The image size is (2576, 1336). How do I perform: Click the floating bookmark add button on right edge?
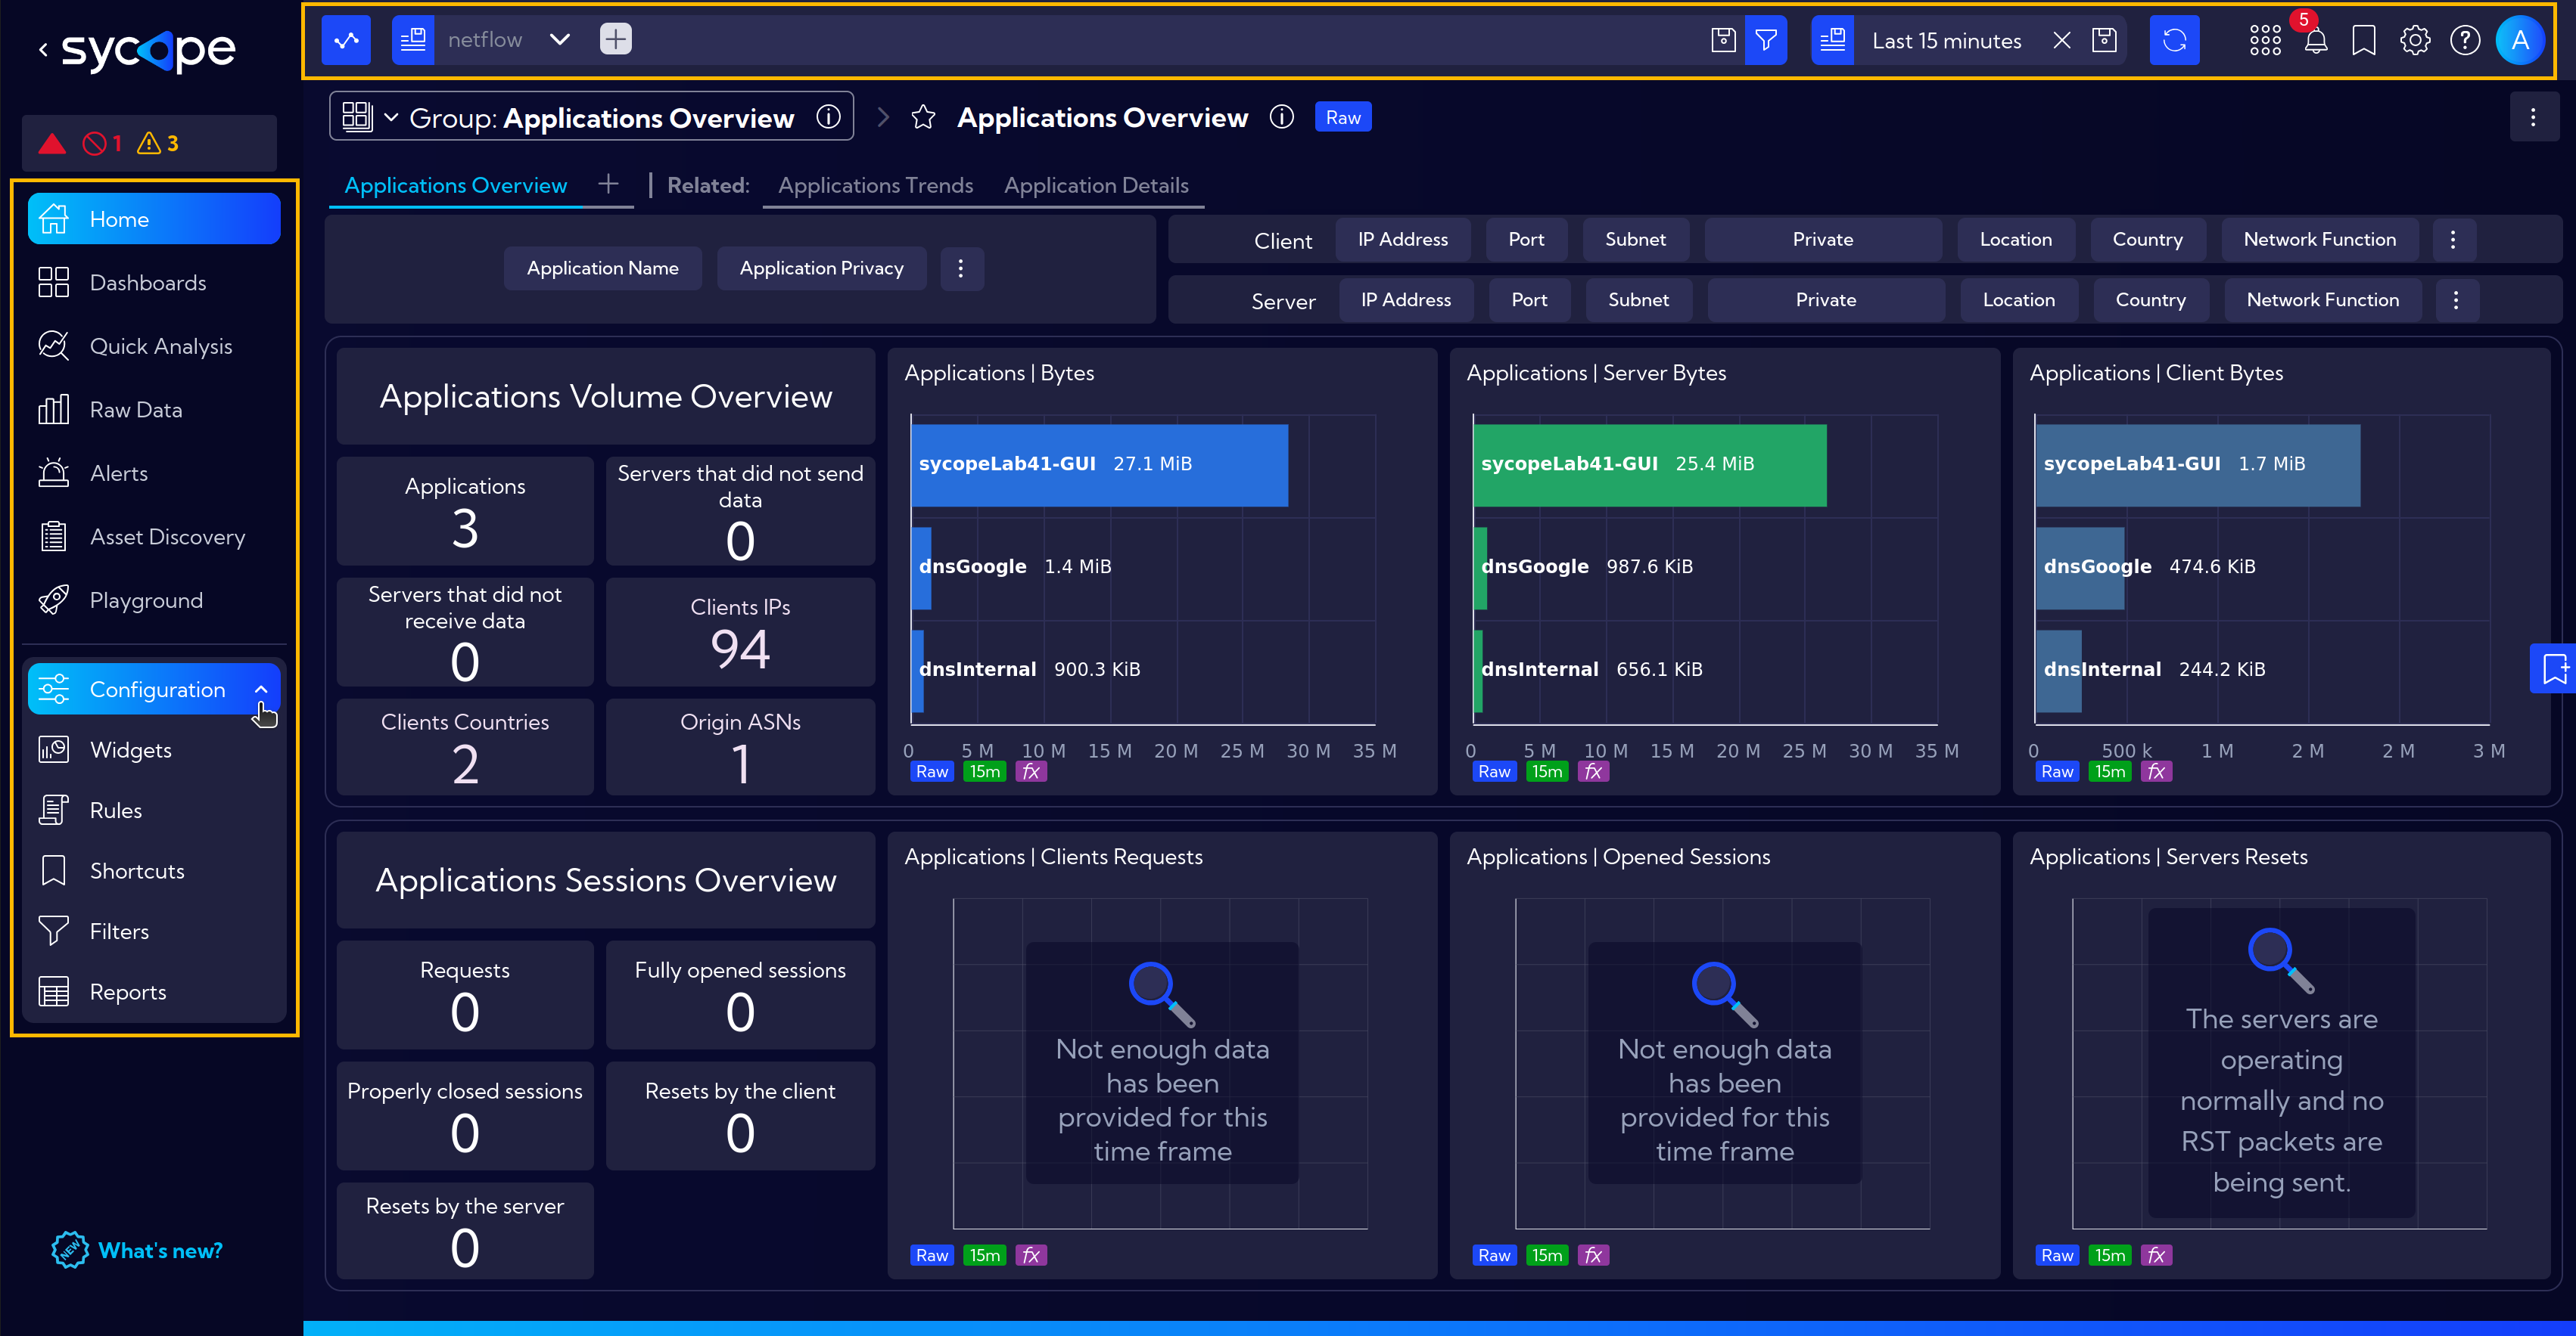pyautogui.click(x=2554, y=668)
